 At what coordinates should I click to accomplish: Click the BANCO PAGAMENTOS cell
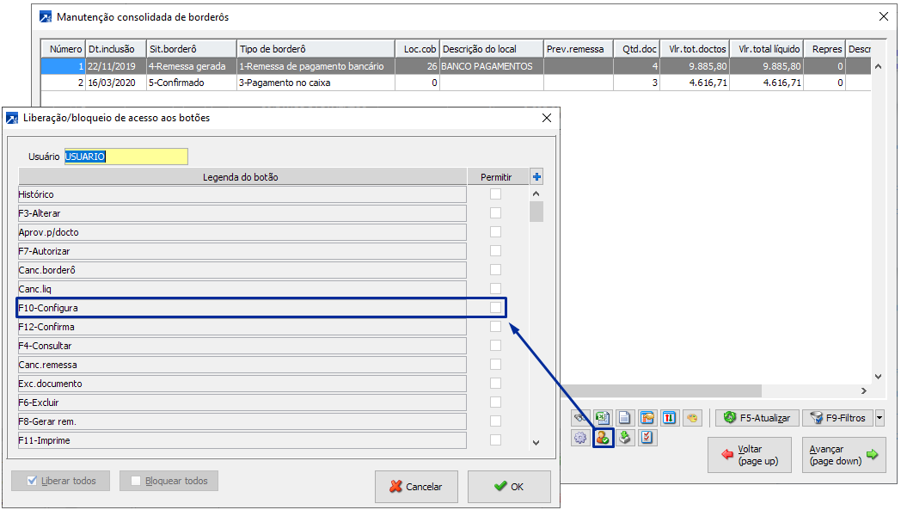pyautogui.click(x=491, y=66)
